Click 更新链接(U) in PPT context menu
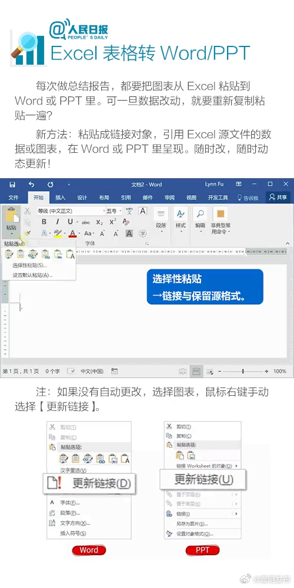Screen dimensions: 294x588 click(x=203, y=479)
